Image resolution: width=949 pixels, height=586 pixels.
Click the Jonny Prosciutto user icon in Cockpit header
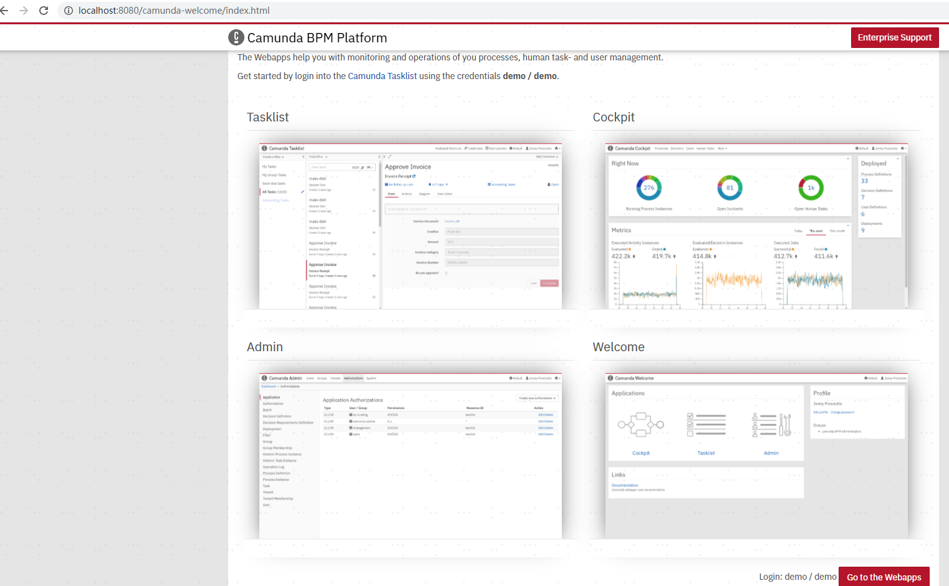coord(874,149)
